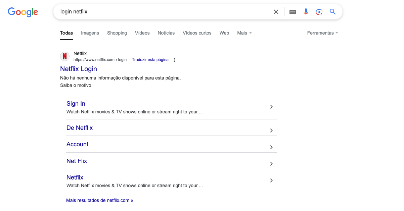Image resolution: width=404 pixels, height=211 pixels.
Task: Click the chevron arrow in the Sign In row
Action: point(271,107)
